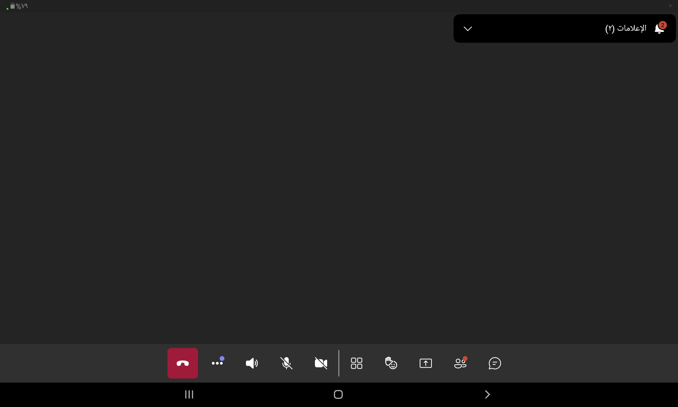
Task: Tap the speaker audio output icon
Action: click(252, 363)
